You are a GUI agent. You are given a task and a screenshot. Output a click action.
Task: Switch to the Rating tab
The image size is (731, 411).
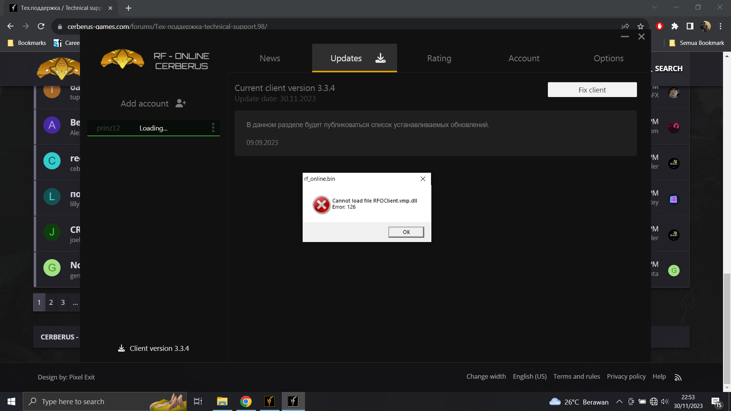(x=439, y=58)
